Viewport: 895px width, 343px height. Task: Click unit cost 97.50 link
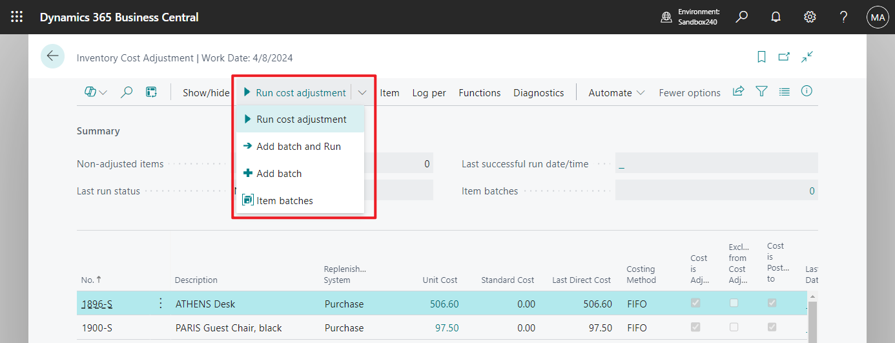click(447, 327)
